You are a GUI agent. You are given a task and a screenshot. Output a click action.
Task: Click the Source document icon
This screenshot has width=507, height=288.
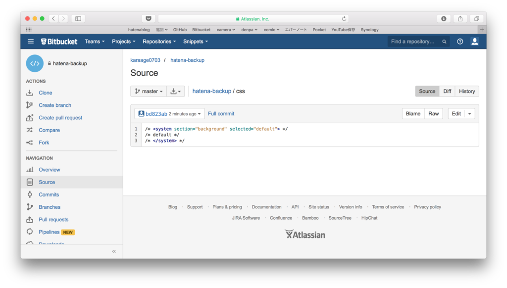(x=30, y=182)
